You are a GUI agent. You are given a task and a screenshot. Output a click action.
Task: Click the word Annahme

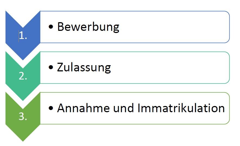[81, 108]
